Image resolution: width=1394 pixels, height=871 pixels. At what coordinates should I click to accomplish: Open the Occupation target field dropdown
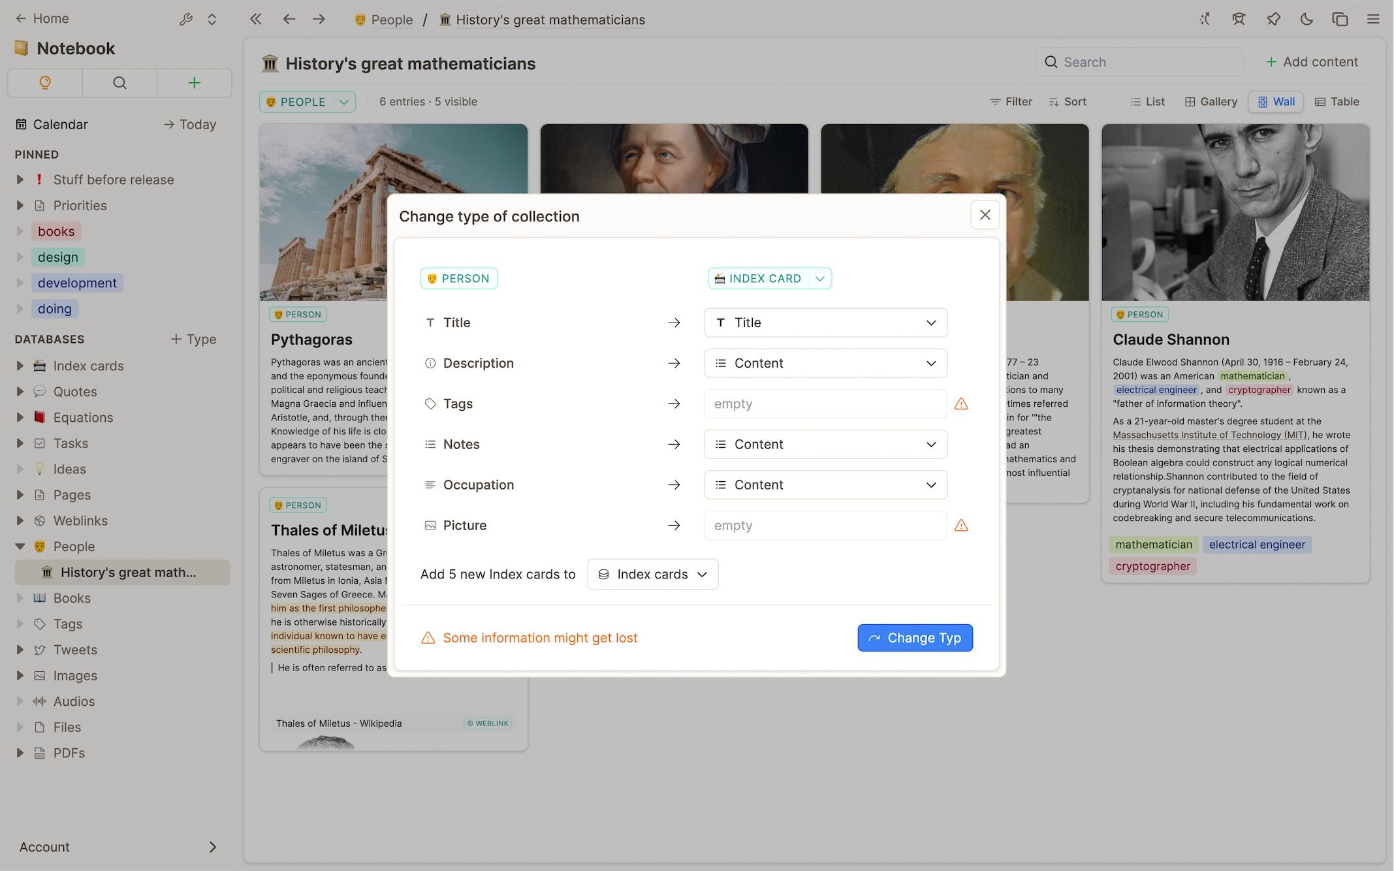(x=825, y=484)
